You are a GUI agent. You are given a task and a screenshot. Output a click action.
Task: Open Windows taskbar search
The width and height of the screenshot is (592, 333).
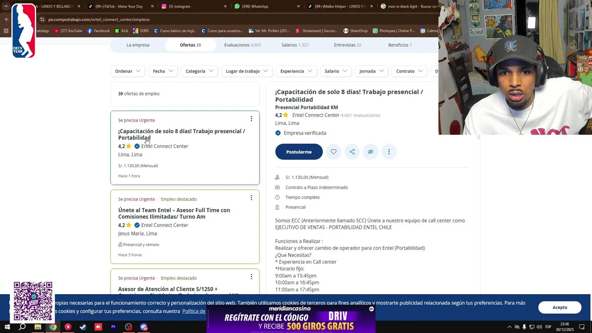22,327
